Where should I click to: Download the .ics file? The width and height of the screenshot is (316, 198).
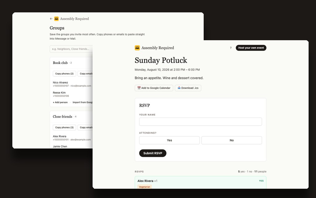188,88
